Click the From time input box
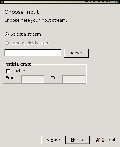The width and height of the screenshot is (120, 147). pos(33,79)
